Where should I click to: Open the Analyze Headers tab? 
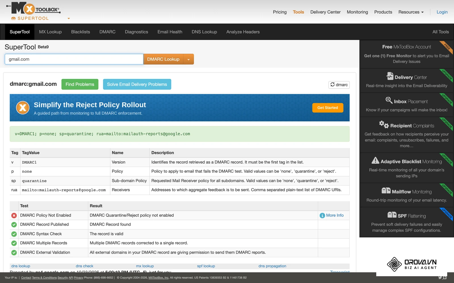pyautogui.click(x=243, y=32)
